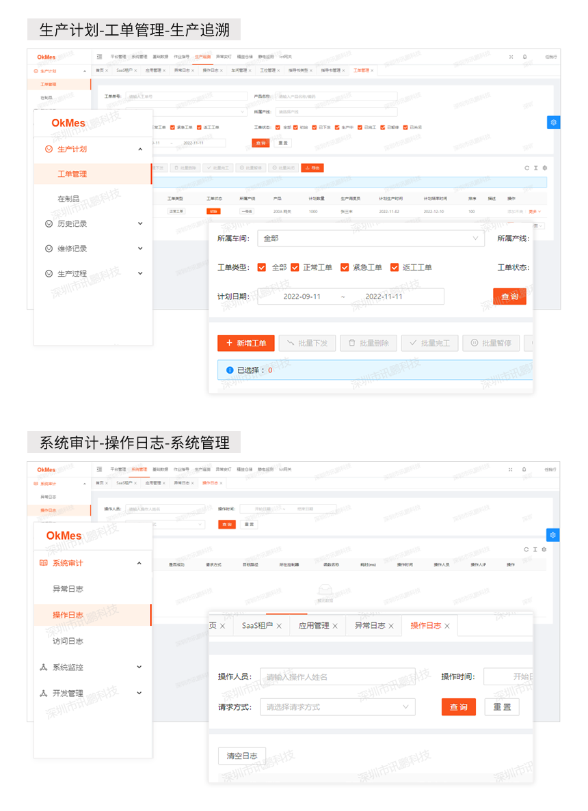Click the 新增工单 button
Viewport: 588px width, 811px height.
pyautogui.click(x=246, y=343)
